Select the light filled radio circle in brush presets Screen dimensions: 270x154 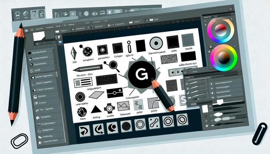pos(207,126)
